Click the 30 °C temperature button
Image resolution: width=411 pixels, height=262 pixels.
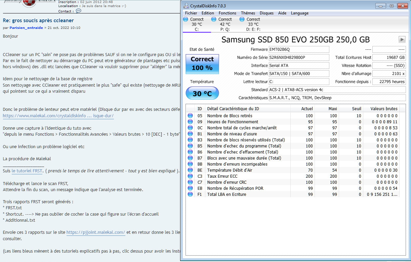point(202,93)
